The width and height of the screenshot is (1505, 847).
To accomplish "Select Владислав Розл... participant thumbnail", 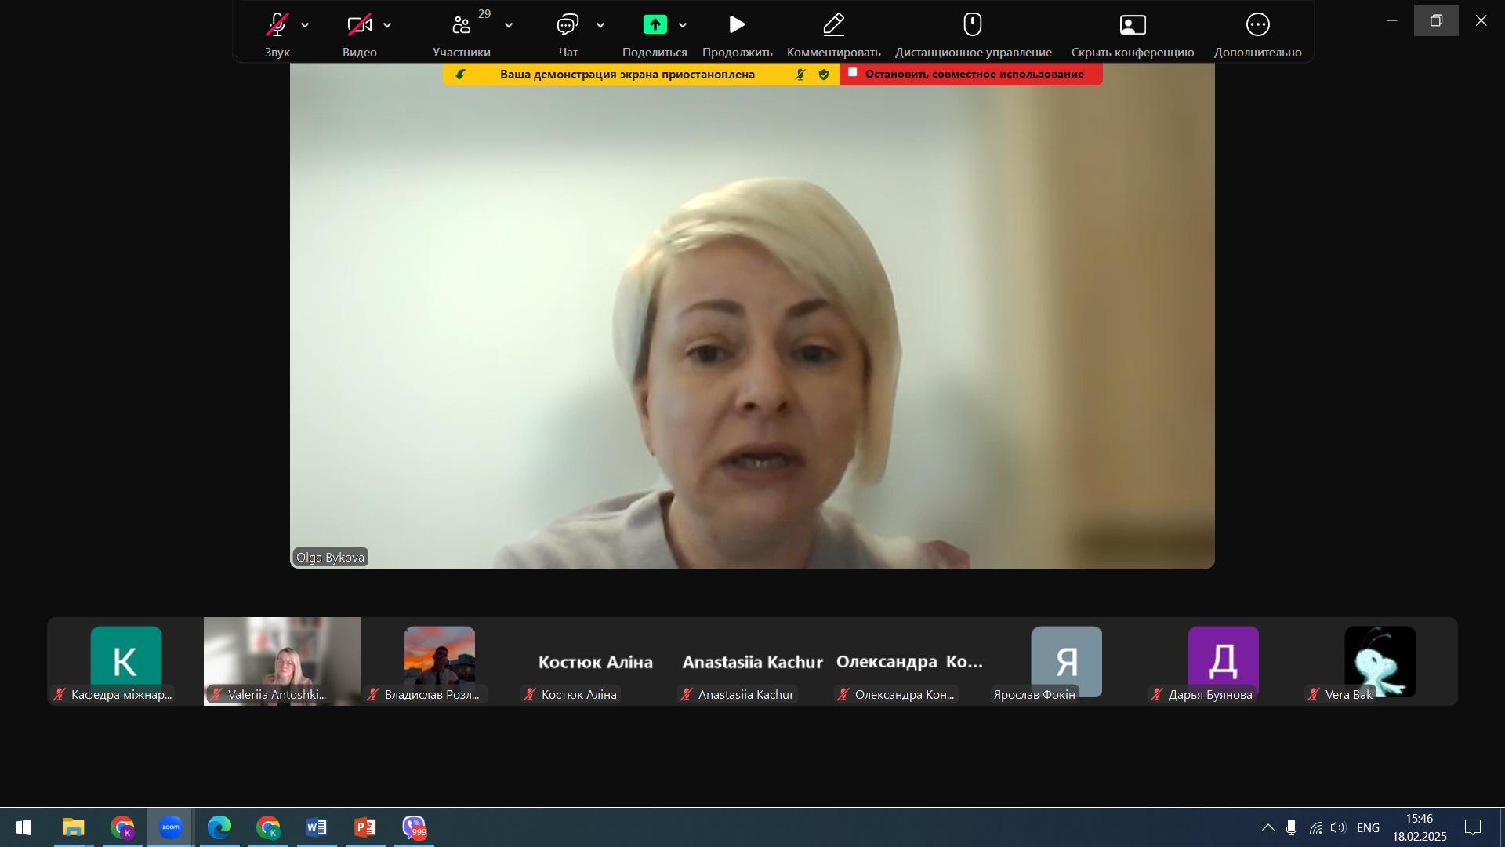I will pyautogui.click(x=439, y=661).
